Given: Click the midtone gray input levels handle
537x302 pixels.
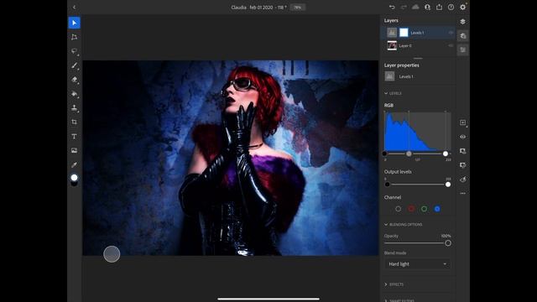Looking at the screenshot, I should point(409,154).
